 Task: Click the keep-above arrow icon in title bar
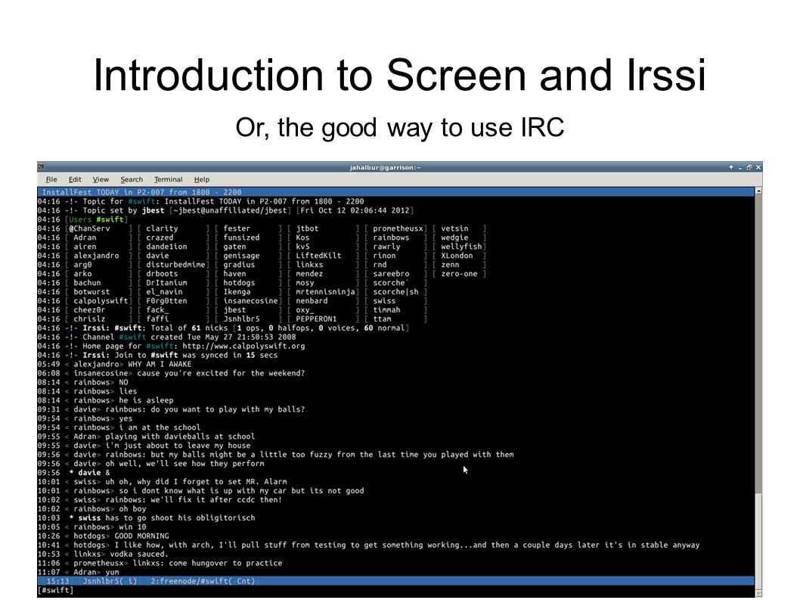pyautogui.click(x=731, y=167)
